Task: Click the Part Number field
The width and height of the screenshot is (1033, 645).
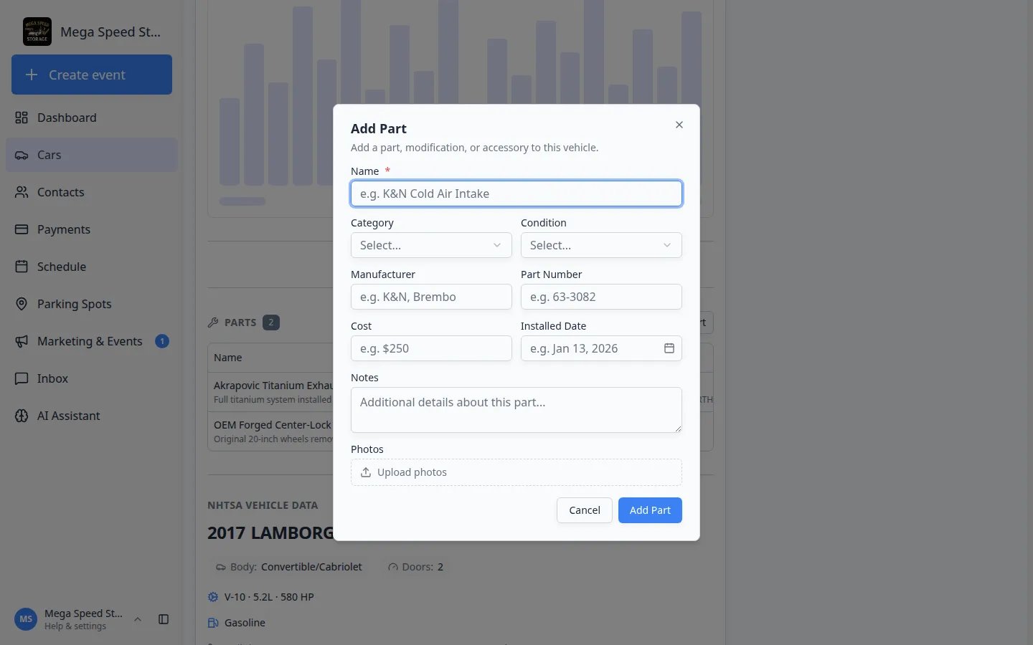Action: click(x=601, y=297)
